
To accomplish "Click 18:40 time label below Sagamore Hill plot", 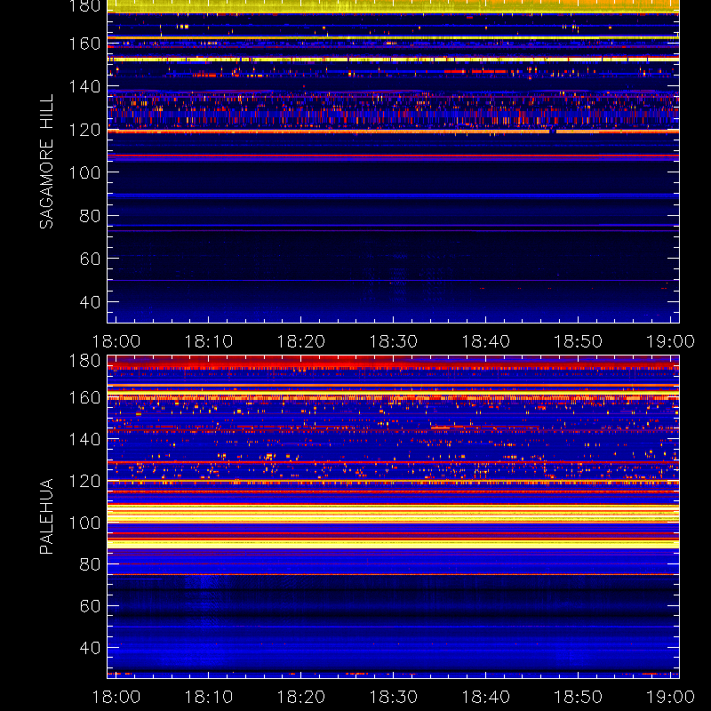I will (486, 341).
